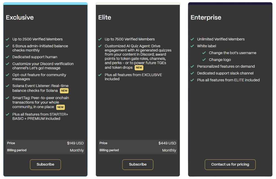Click the checkmark beside White label
This screenshot has height=179, width=276.
pos(192,46)
